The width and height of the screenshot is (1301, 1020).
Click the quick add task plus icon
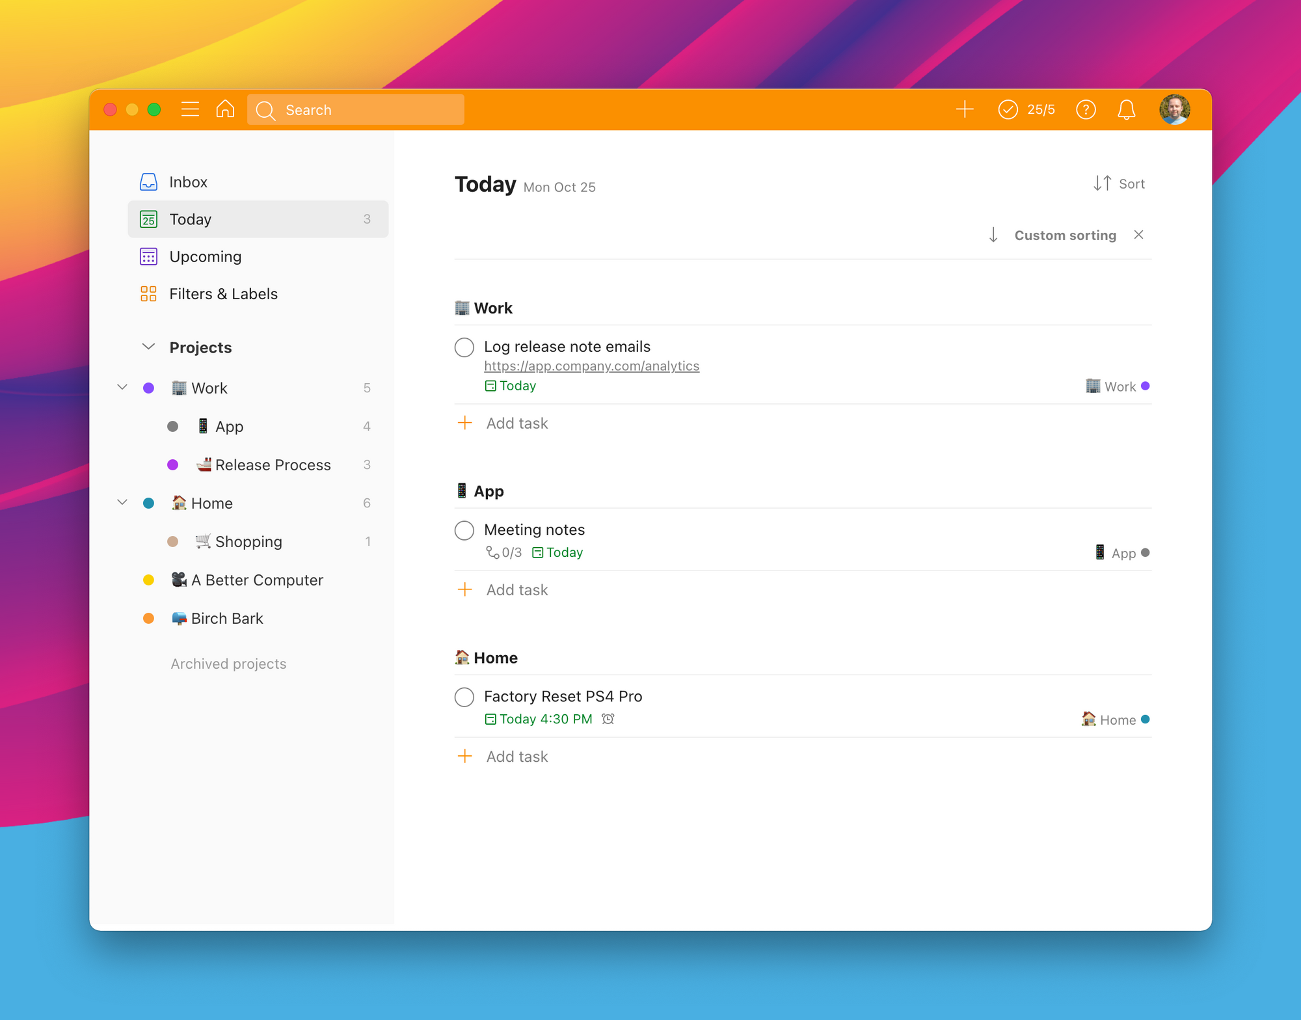pyautogui.click(x=965, y=109)
